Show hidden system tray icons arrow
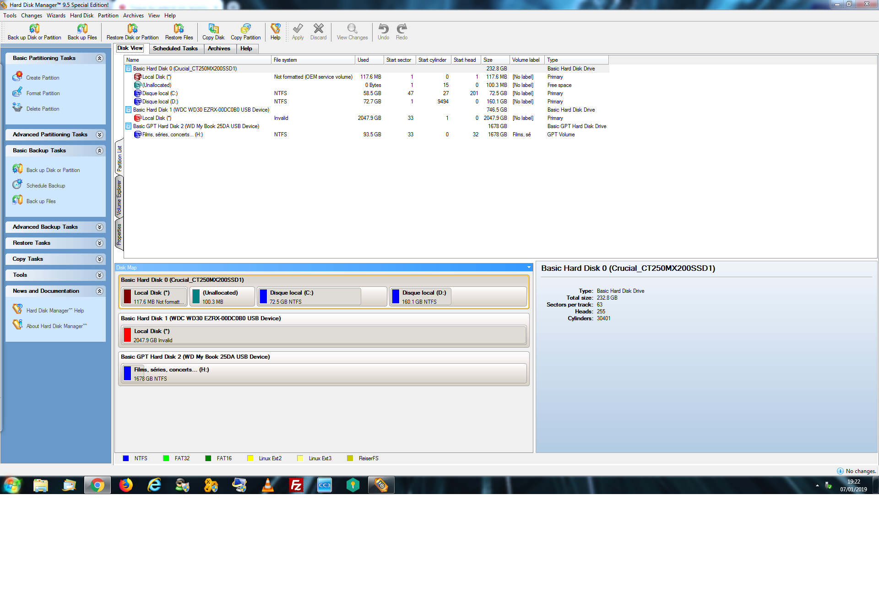This screenshot has width=879, height=608. (817, 485)
